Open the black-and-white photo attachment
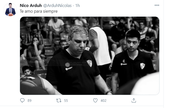This screenshot has height=108, width=171. click(x=90, y=56)
